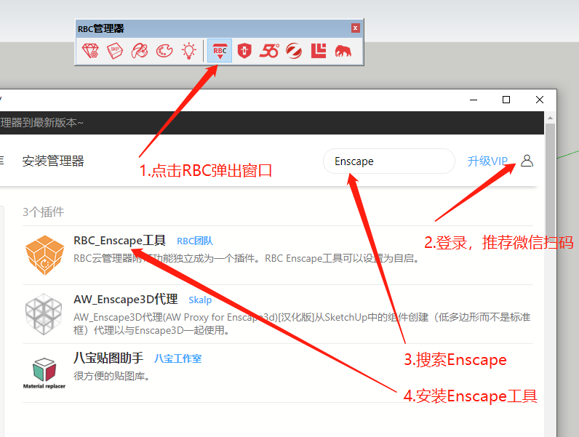Click the red circular swoosh icon in the RBC toolbar
The height and width of the screenshot is (437, 579).
[x=294, y=51]
